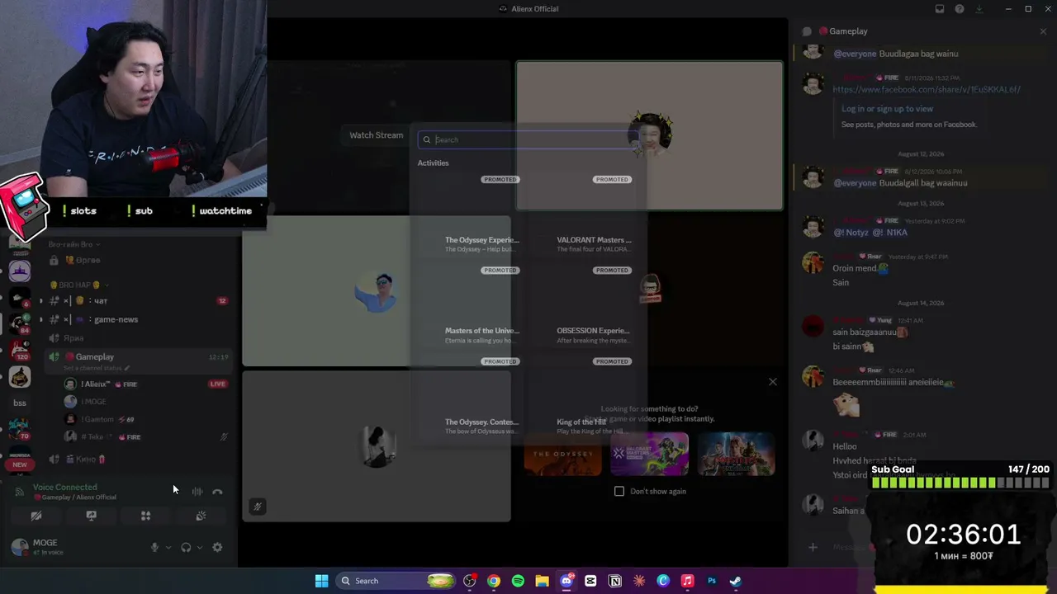Open Discord help icon
This screenshot has width=1057, height=594.
960,9
